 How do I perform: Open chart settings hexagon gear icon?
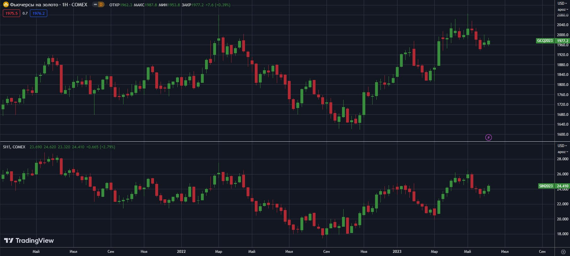tap(563, 252)
